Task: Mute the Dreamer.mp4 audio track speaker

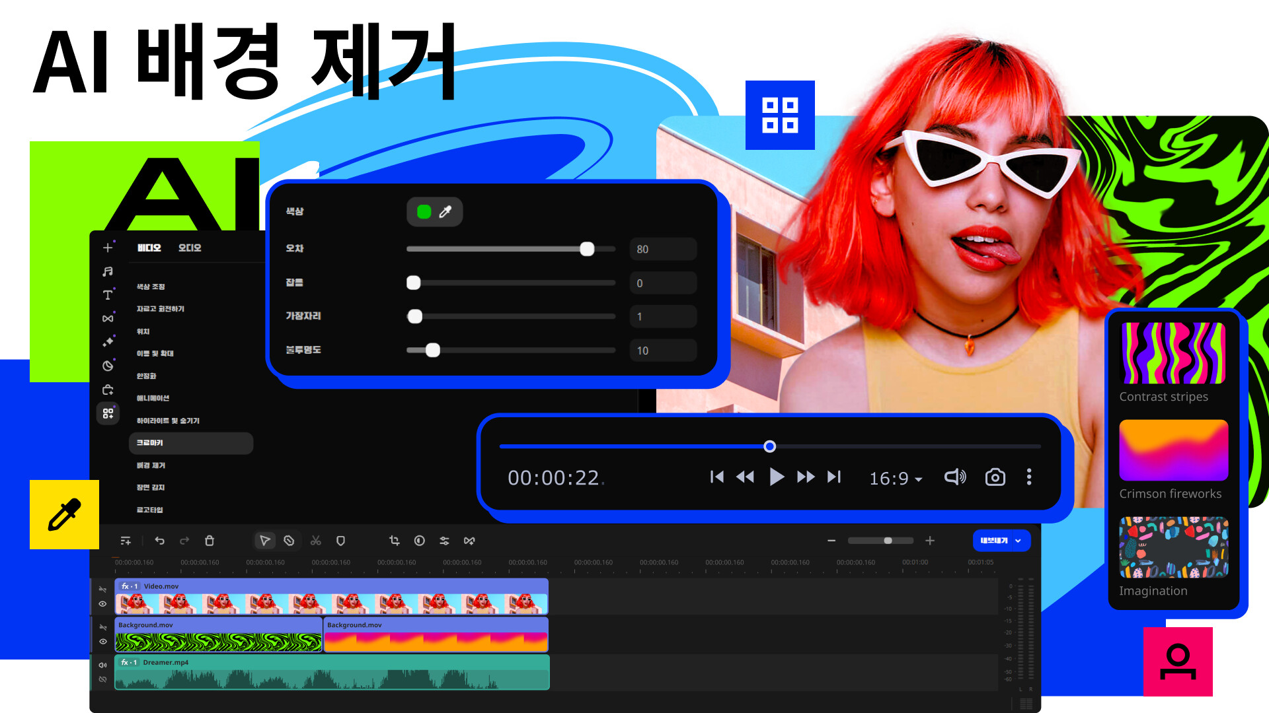Action: (102, 665)
